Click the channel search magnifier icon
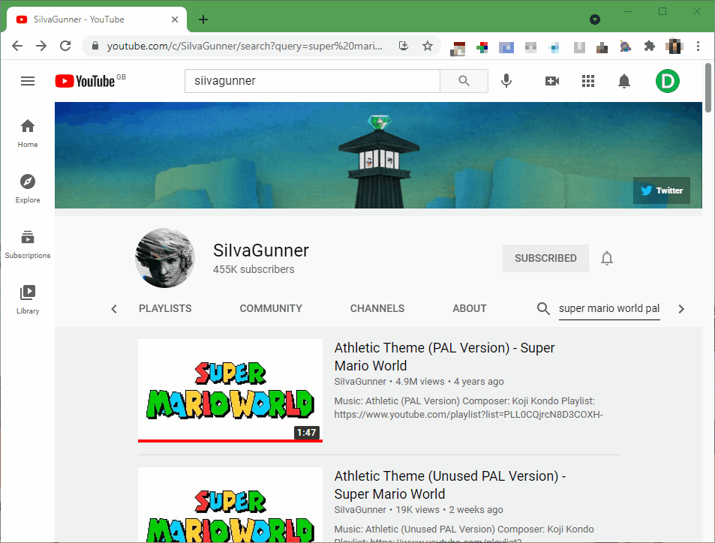This screenshot has height=543, width=715. [543, 309]
